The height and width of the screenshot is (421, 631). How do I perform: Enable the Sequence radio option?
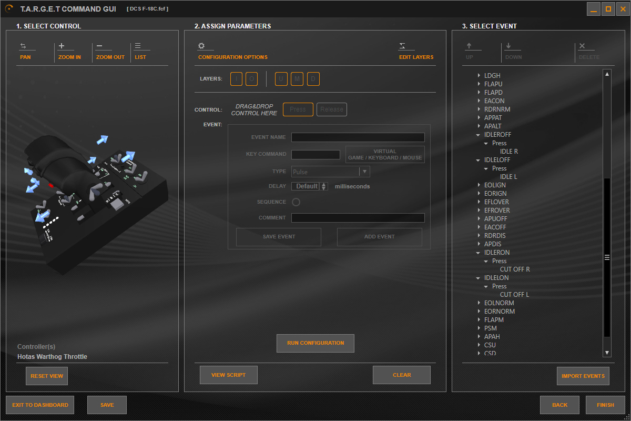click(x=296, y=202)
